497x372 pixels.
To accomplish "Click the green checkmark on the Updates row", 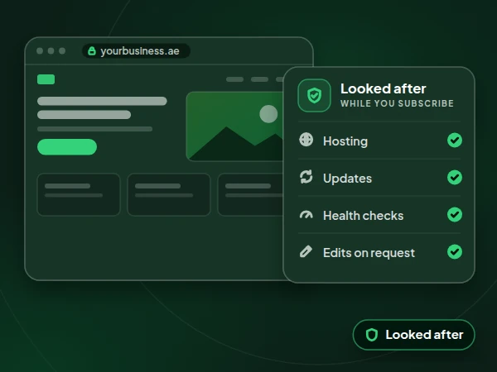I will coord(455,178).
